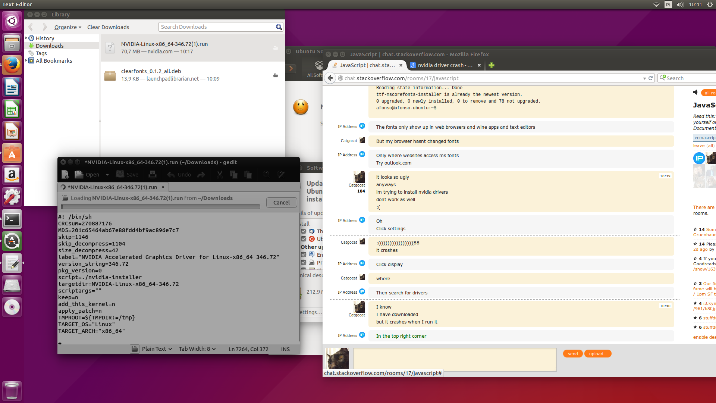Click send button in chat
Viewport: 716px width, 403px height.
[573, 354]
